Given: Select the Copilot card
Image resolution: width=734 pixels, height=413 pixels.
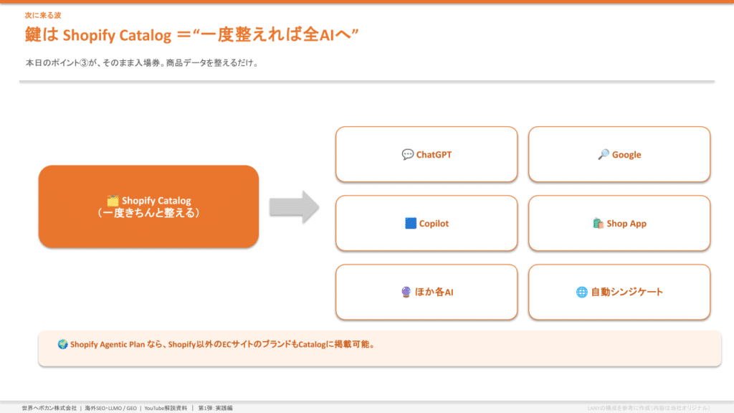Looking at the screenshot, I should coord(426,223).
